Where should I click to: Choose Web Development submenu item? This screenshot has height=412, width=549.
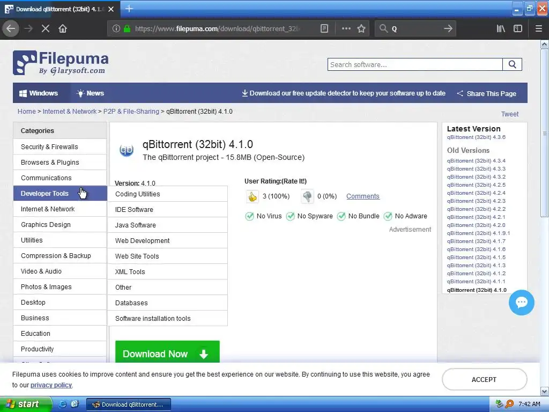coord(167,241)
